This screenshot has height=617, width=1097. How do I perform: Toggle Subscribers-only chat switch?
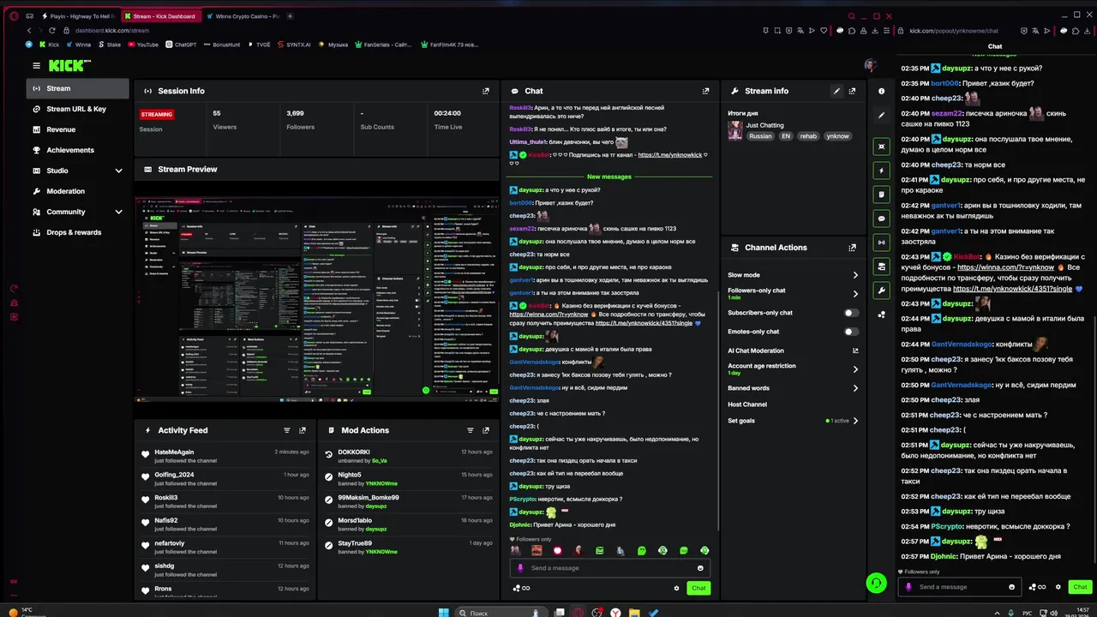[850, 313]
